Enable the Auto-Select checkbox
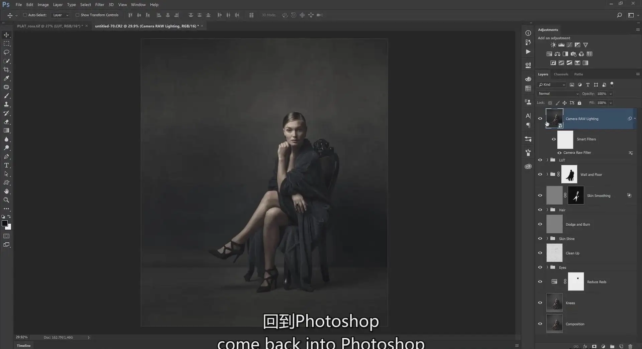The height and width of the screenshot is (349, 642). (x=25, y=15)
